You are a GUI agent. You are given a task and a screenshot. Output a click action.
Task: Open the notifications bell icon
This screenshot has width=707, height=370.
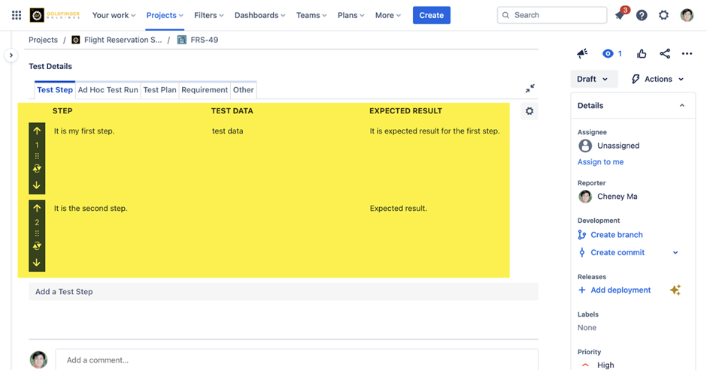620,15
